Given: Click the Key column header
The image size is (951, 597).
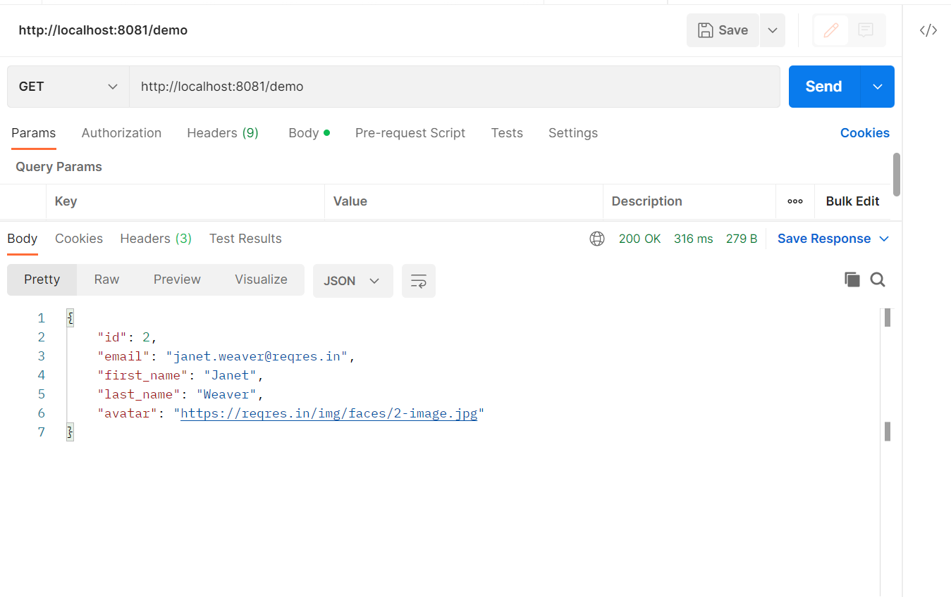Looking at the screenshot, I should tap(66, 201).
